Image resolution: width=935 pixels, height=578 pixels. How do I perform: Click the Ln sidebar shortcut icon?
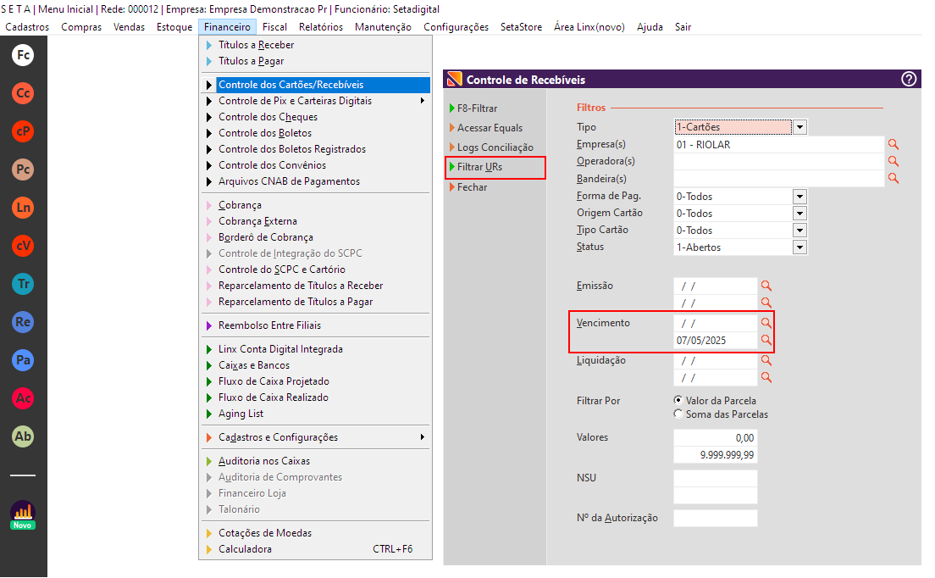point(23,208)
